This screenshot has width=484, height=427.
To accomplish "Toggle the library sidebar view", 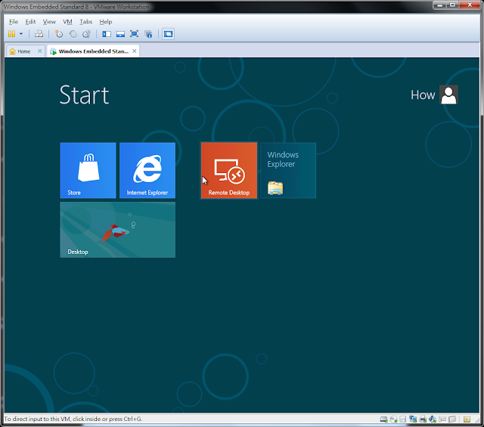I will click(x=107, y=34).
